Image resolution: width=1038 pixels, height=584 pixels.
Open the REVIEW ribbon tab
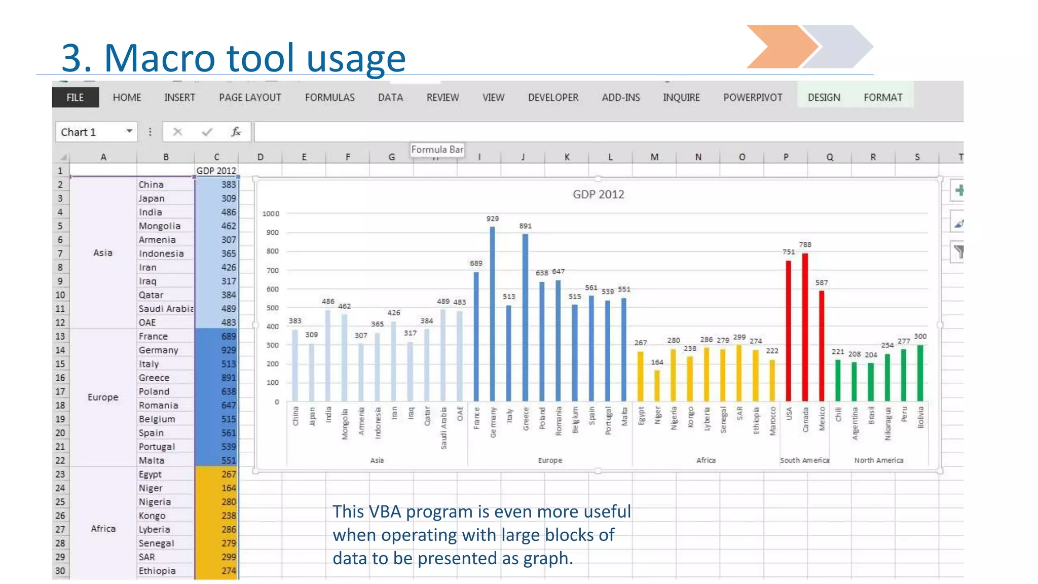(442, 97)
